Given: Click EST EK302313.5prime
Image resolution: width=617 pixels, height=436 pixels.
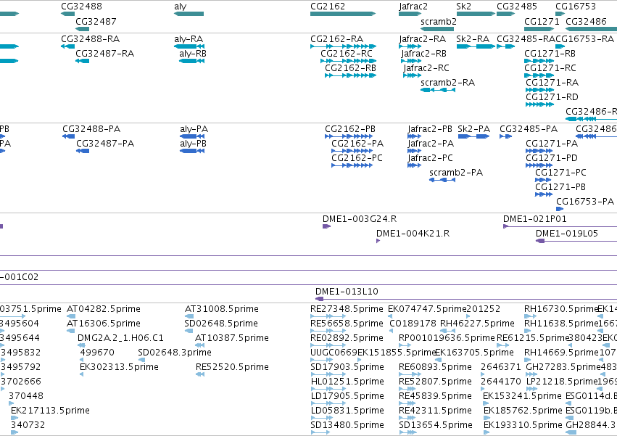Looking at the screenshot, I should pos(82,374).
